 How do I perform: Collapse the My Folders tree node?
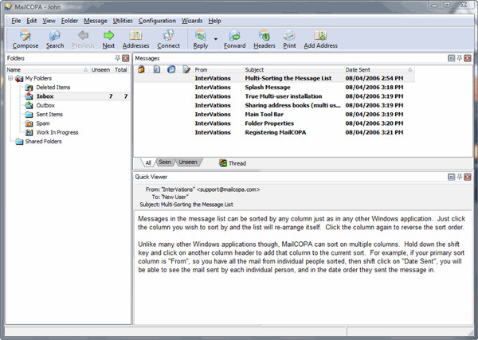10,78
